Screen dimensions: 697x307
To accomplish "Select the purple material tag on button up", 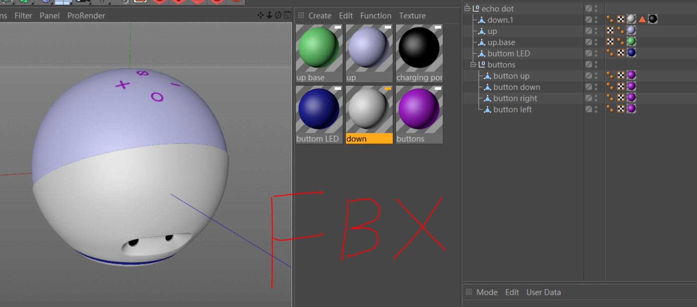I will [632, 75].
